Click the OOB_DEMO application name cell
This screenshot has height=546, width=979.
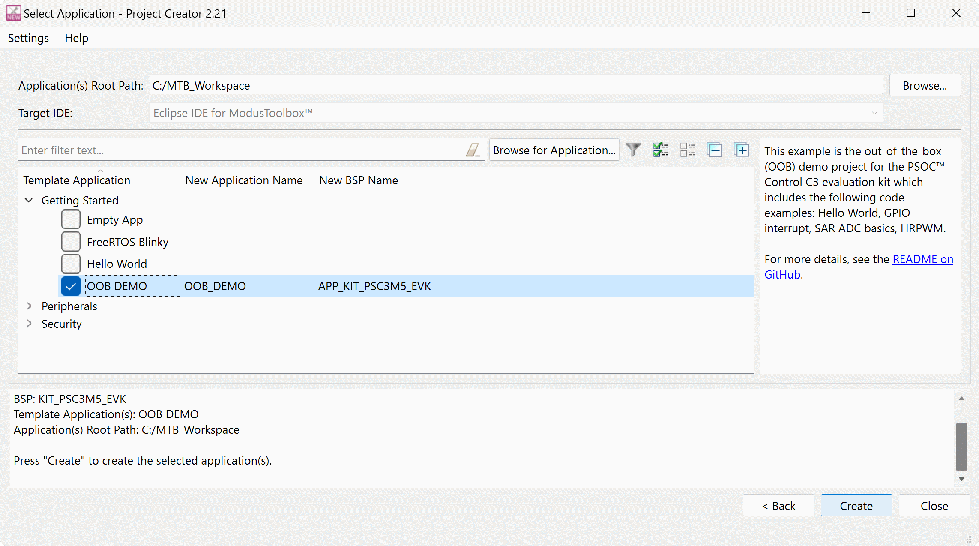[x=215, y=286]
